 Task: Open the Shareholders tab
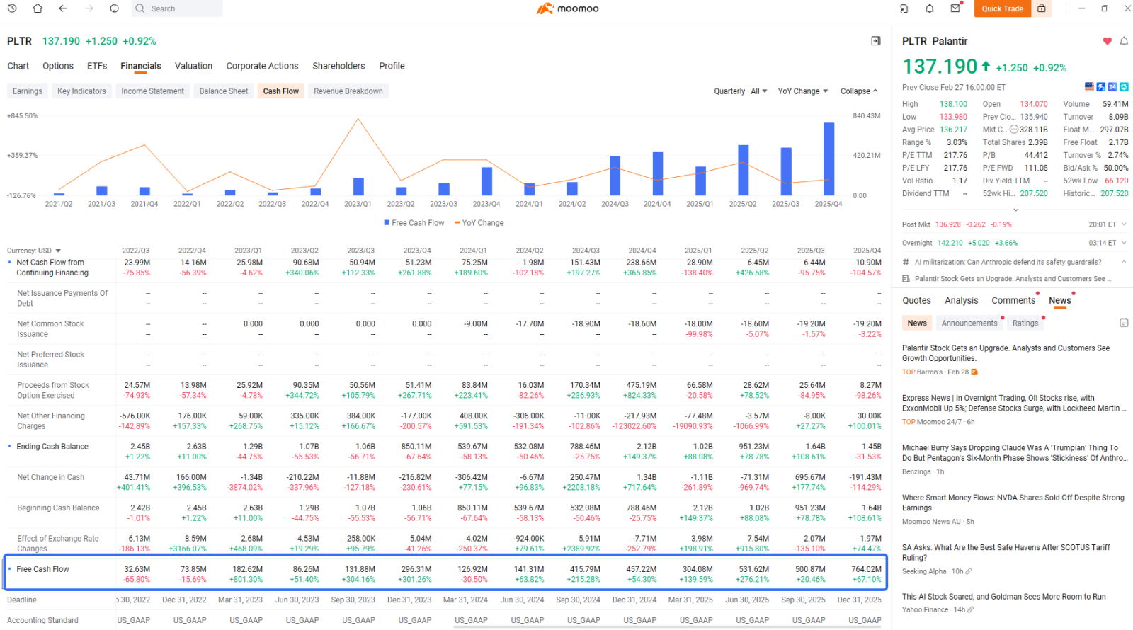338,66
